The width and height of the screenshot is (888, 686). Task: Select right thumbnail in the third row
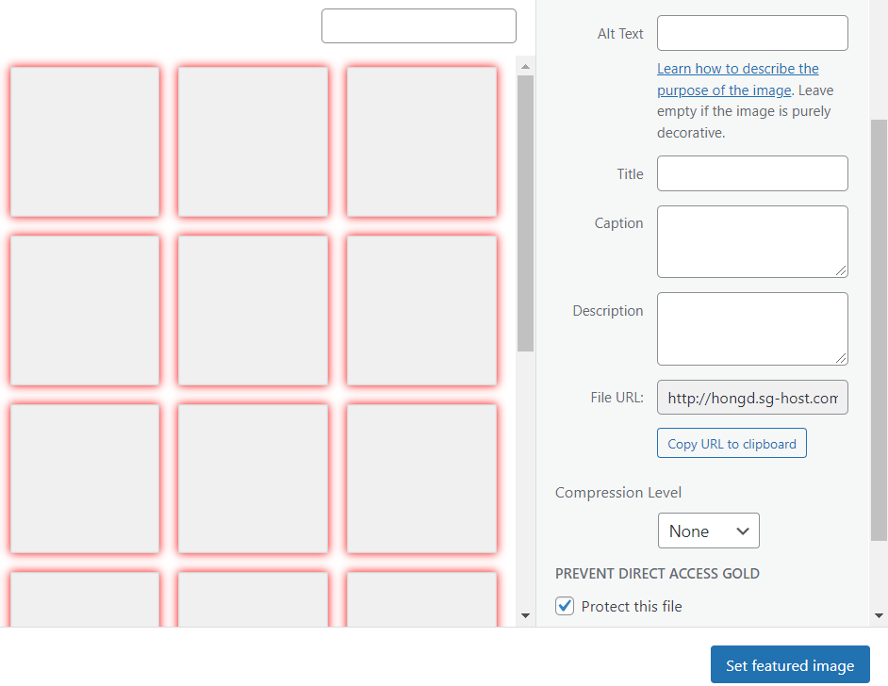(x=421, y=479)
